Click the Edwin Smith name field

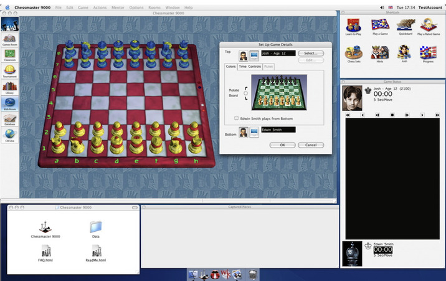[278, 130]
